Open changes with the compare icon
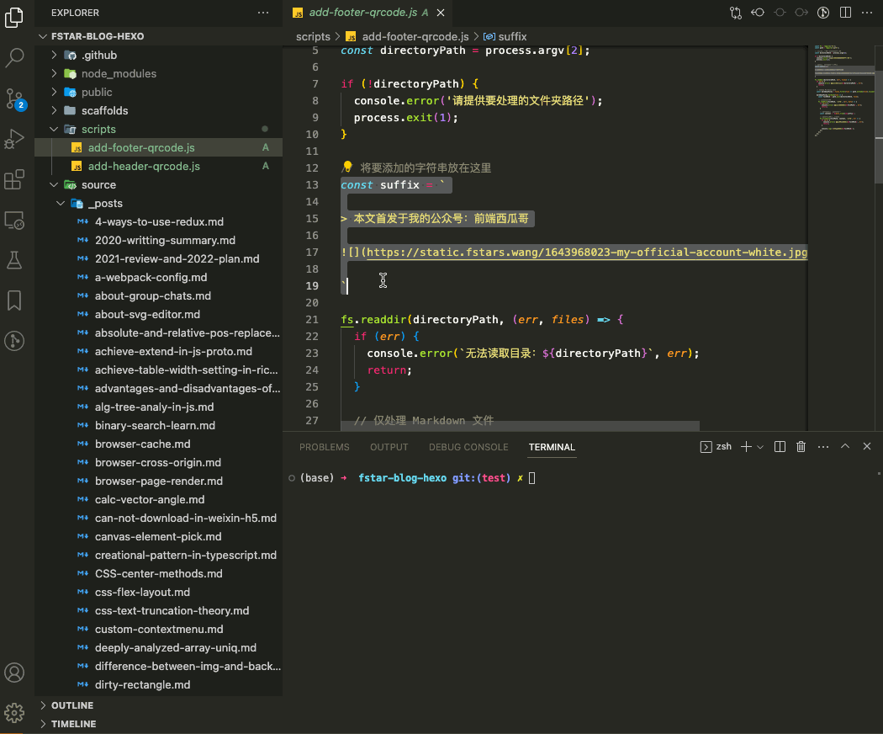The height and width of the screenshot is (734, 883). [736, 13]
